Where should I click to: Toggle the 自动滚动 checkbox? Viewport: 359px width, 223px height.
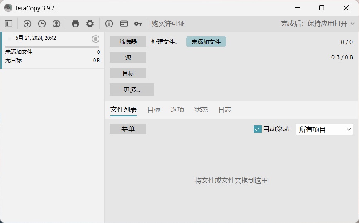point(257,129)
